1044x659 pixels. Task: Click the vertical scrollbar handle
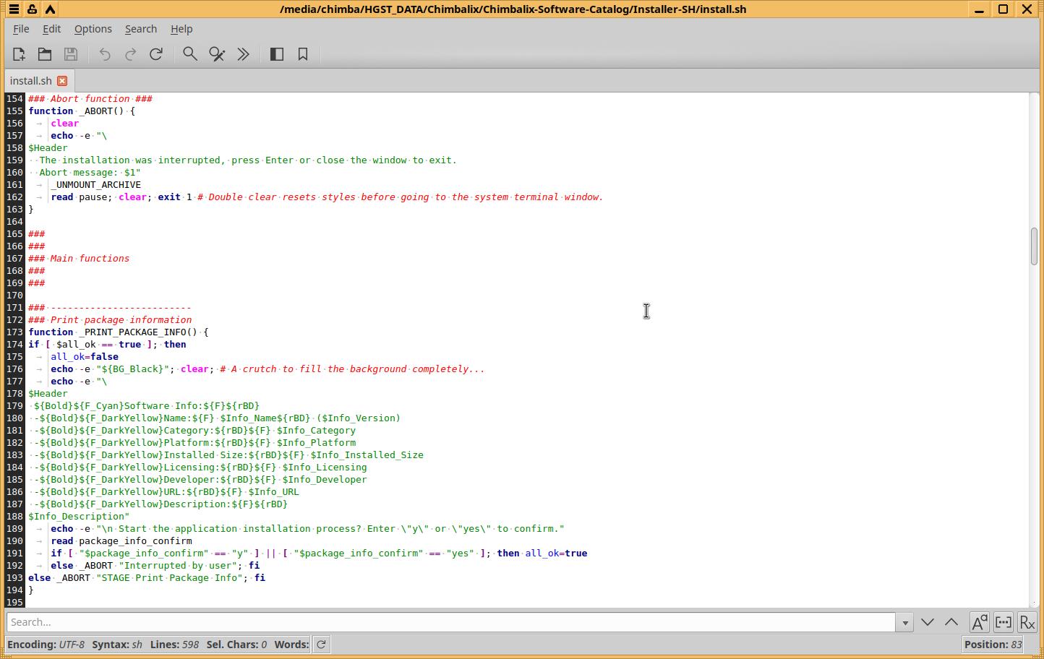[1035, 246]
